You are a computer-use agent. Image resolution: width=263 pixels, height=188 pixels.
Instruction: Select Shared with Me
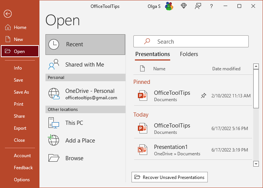[x=85, y=65]
